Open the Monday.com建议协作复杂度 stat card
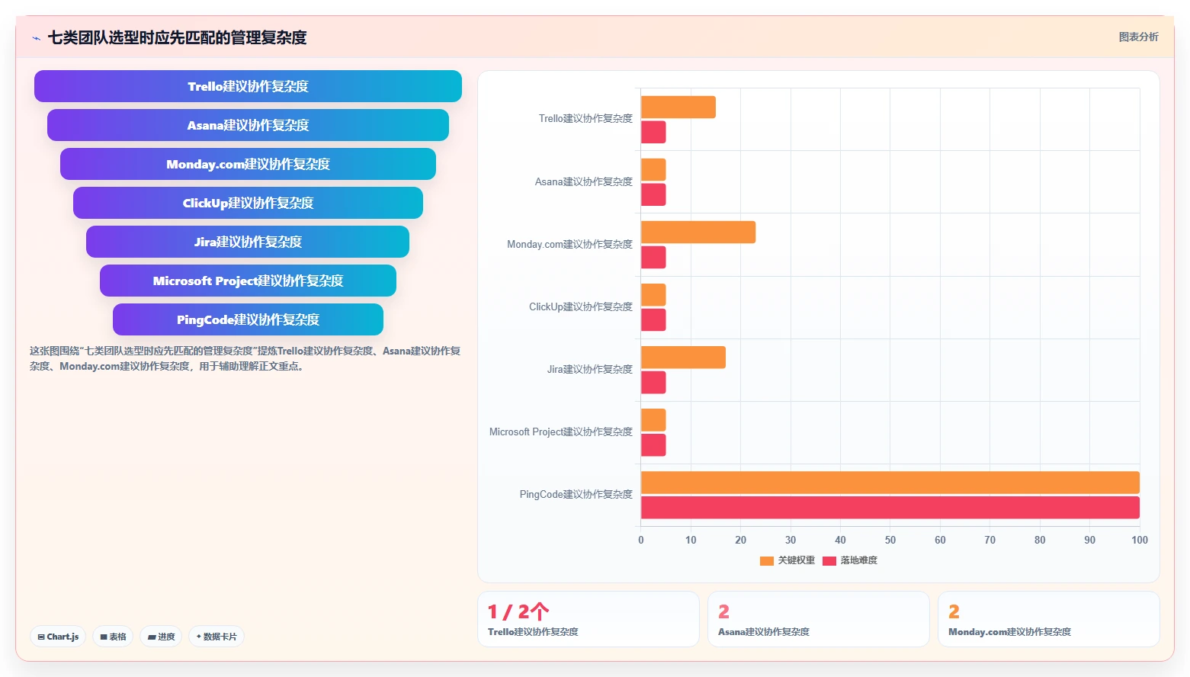 coord(1049,619)
